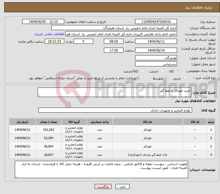Click the شهر محل تحویل field showing بندرعباس
The height and width of the screenshot is (194, 220).
pos(156,64)
